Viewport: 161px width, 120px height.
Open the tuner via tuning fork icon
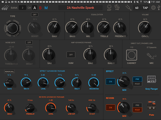pyautogui.click(x=129, y=8)
